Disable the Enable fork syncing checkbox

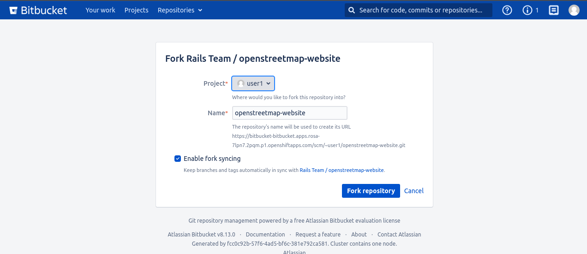(x=178, y=159)
